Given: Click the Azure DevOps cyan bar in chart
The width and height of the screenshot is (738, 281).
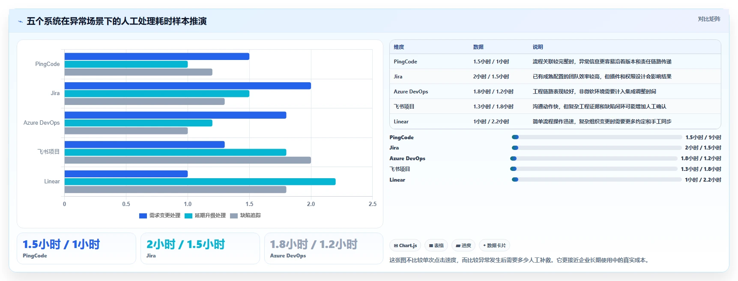Looking at the screenshot, I should pyautogui.click(x=138, y=123).
